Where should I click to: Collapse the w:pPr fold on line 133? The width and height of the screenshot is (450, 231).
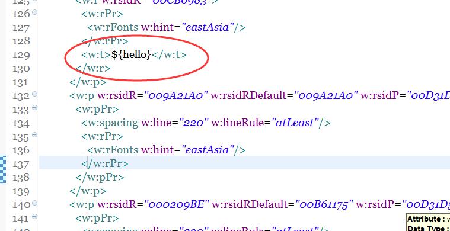tap(35, 108)
